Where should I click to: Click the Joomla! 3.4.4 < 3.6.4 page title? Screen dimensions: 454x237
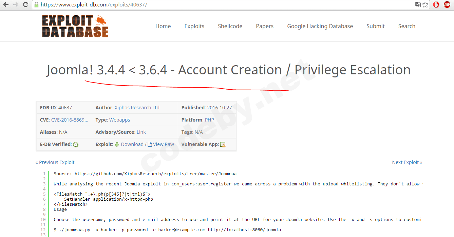(229, 70)
